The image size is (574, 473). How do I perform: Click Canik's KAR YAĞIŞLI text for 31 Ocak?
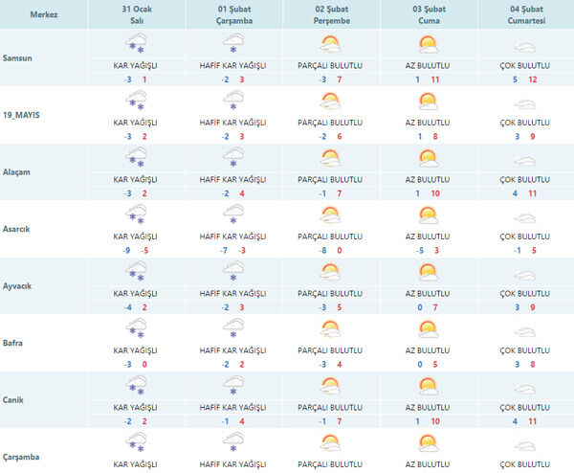pyautogui.click(x=135, y=407)
